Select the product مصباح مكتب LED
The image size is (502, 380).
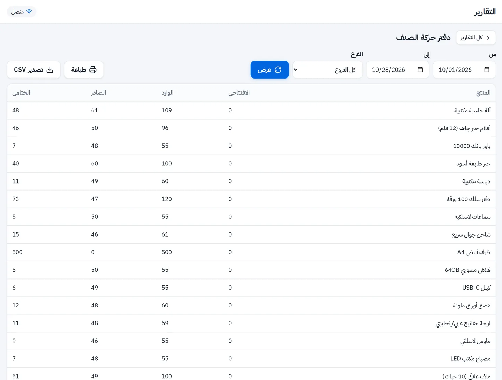tap(251, 359)
